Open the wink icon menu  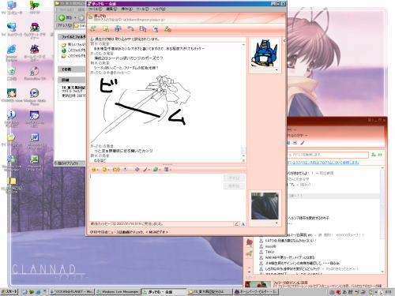(104, 170)
